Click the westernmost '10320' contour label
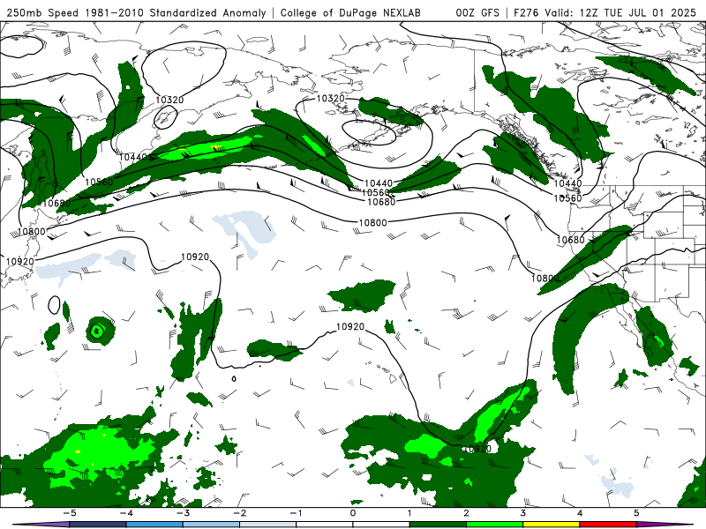 pyautogui.click(x=169, y=100)
